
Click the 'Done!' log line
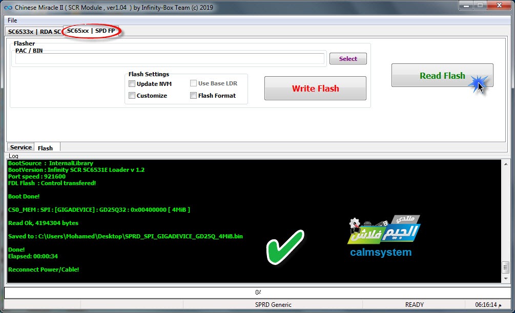click(x=16, y=250)
